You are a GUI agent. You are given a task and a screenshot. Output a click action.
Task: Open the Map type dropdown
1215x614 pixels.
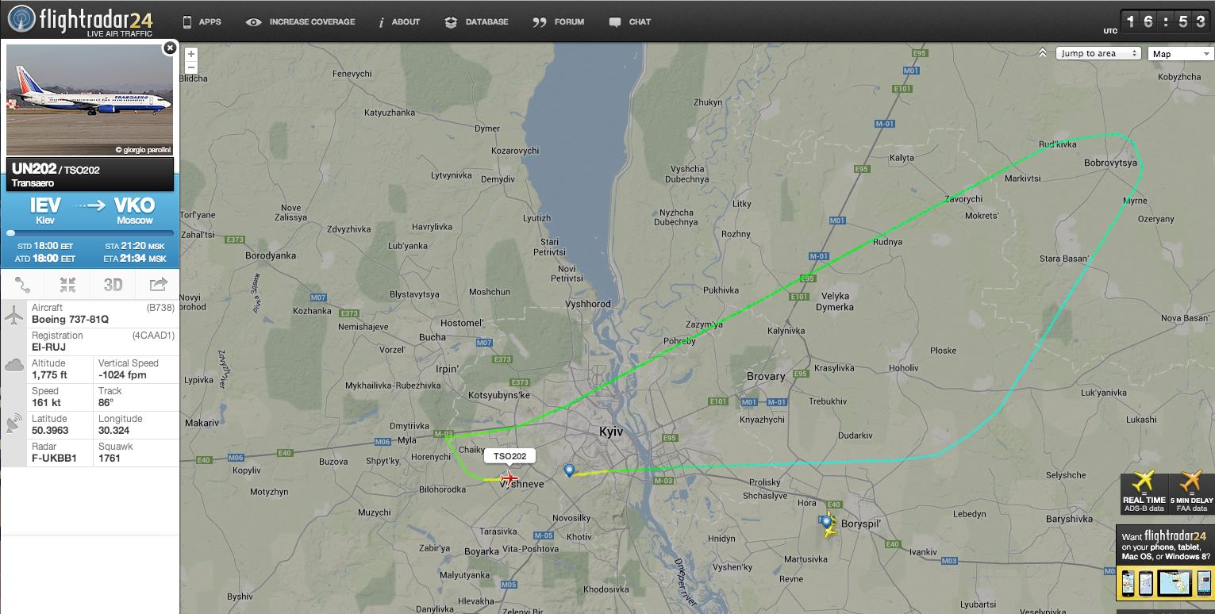coord(1181,53)
